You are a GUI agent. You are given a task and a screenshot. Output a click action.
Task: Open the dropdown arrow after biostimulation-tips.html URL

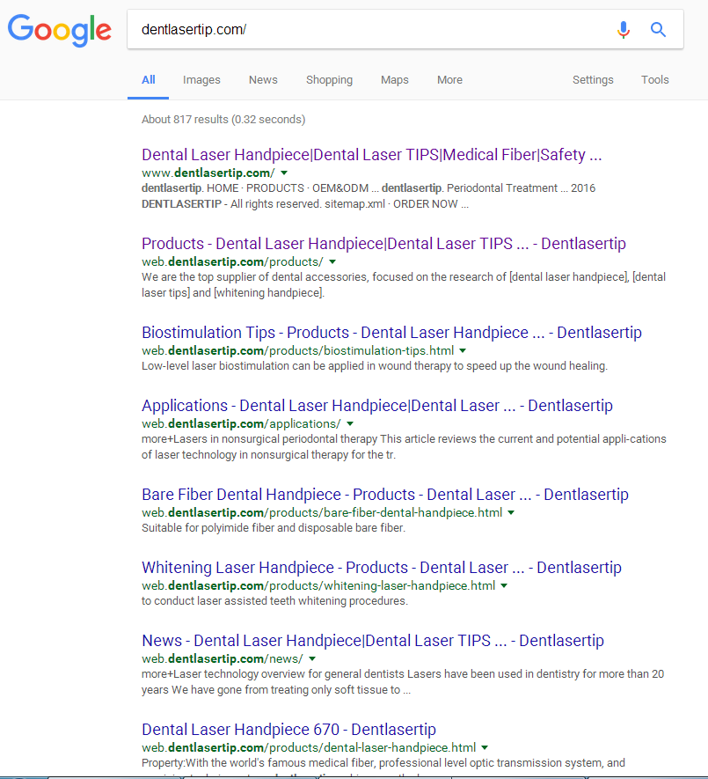point(463,350)
